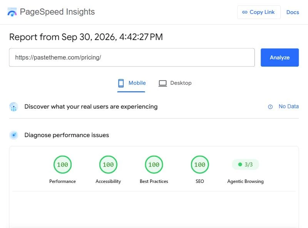Click the Performance label

pyautogui.click(x=62, y=181)
